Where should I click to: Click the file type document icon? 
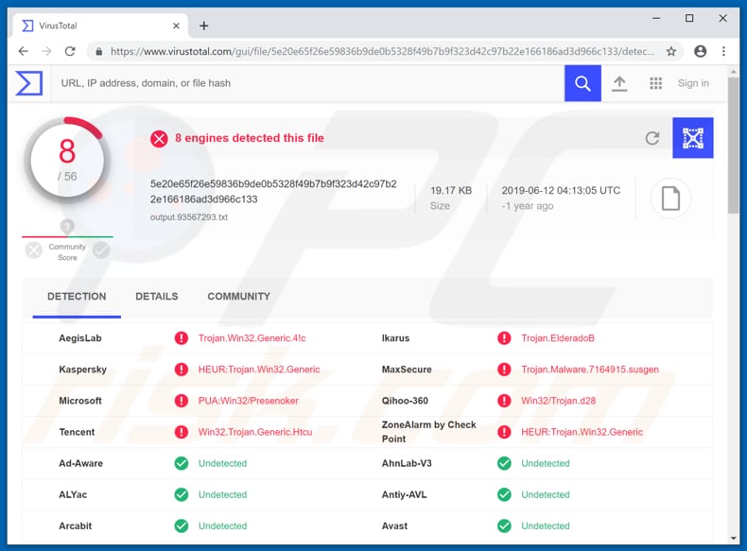pos(670,198)
